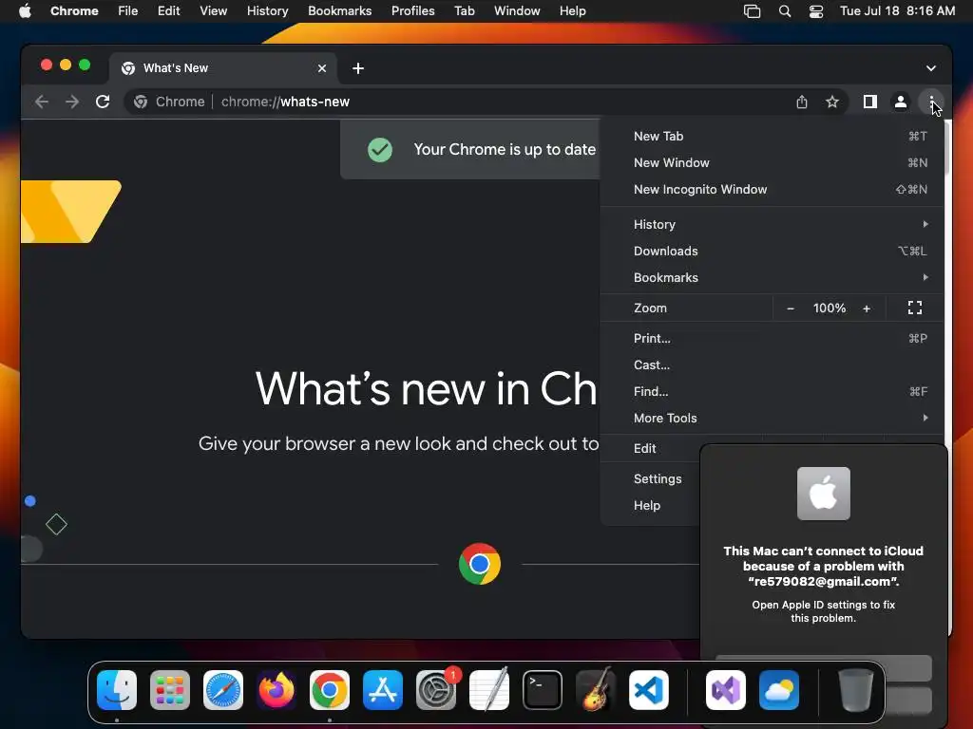973x729 pixels.
Task: Launch Firefox from the Dock
Action: pyautogui.click(x=277, y=690)
